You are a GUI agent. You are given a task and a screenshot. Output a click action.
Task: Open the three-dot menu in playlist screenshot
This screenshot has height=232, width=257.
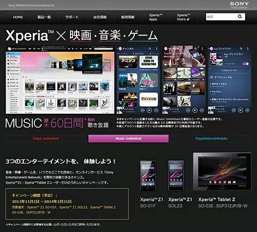[x=248, y=49]
